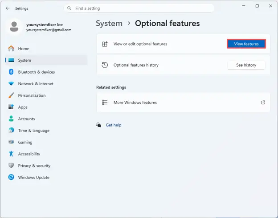The width and height of the screenshot is (278, 218).
Task: Click the Home house icon
Action: tap(11, 48)
